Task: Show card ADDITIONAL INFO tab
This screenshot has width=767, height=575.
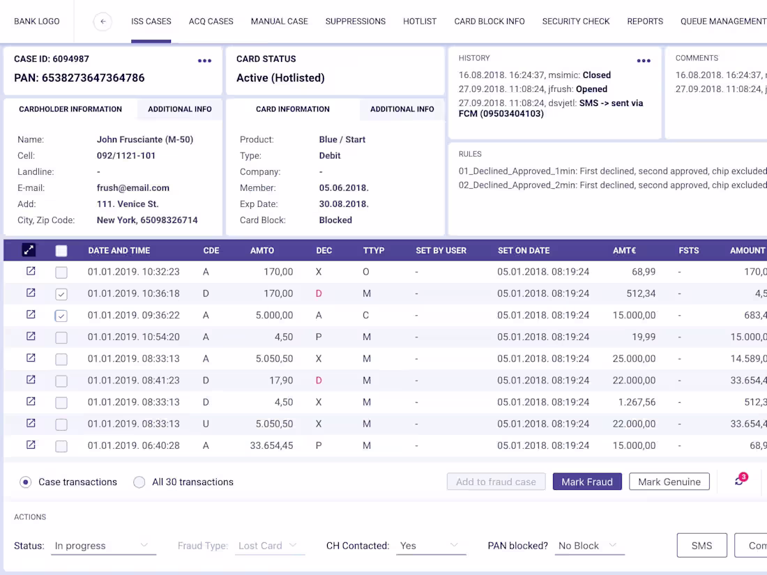Action: (402, 109)
